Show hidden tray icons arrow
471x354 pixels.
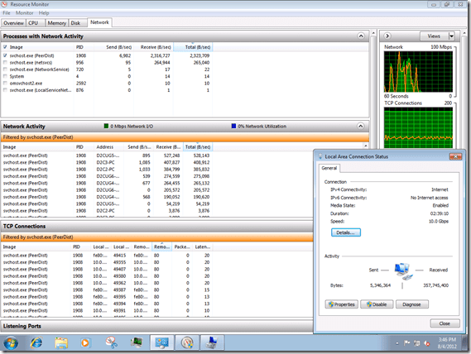click(397, 343)
